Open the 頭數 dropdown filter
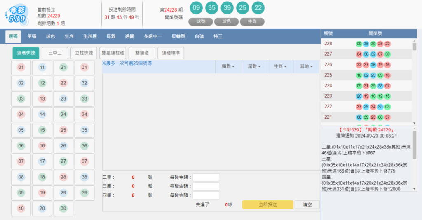Image resolution: width=422 pixels, height=220 pixels. [x=228, y=66]
